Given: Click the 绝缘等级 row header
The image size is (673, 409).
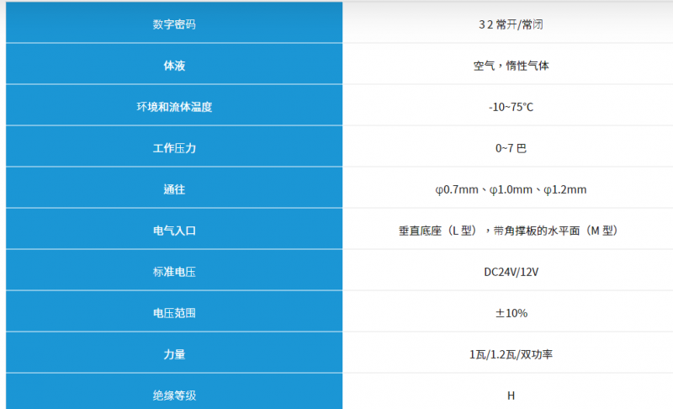Looking at the screenshot, I should [174, 395].
